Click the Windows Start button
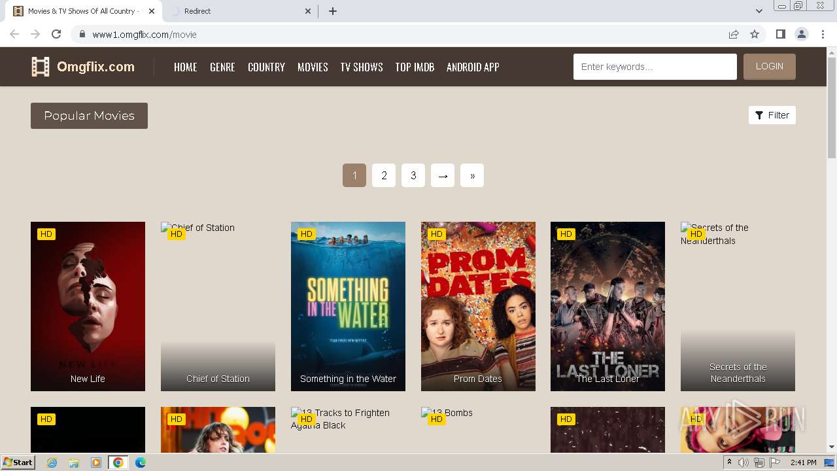 tap(18, 462)
